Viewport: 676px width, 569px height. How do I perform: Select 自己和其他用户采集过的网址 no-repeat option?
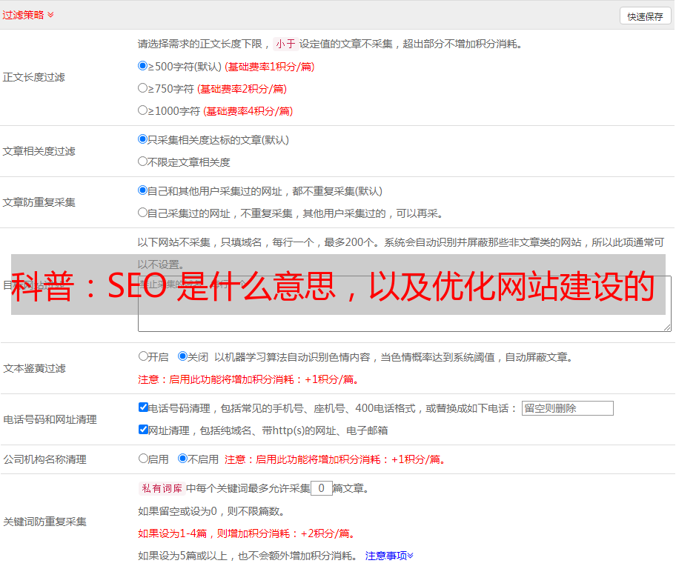pyautogui.click(x=143, y=190)
